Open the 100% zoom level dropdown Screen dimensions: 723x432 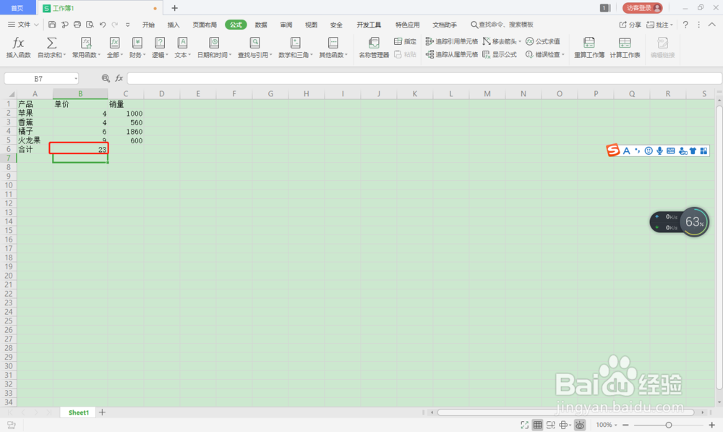click(x=607, y=425)
